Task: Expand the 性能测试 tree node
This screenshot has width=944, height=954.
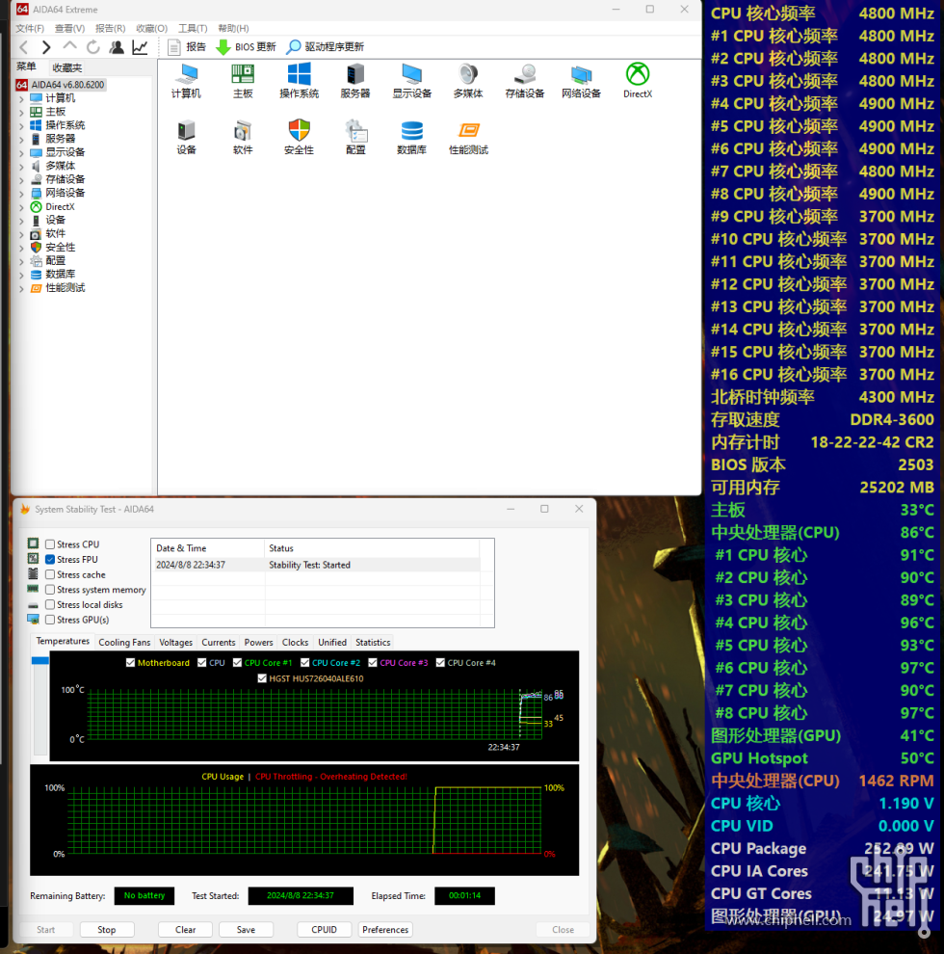Action: coord(22,288)
